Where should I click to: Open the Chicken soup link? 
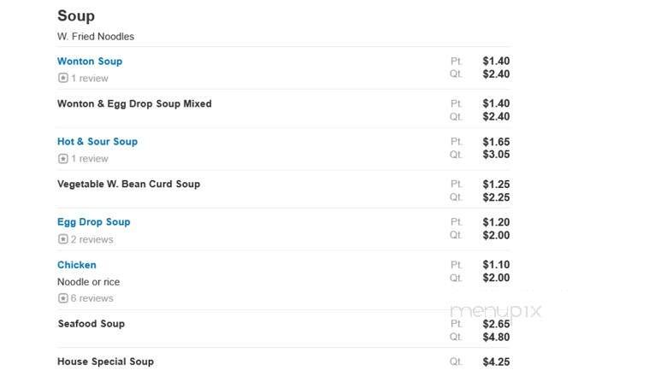point(77,265)
